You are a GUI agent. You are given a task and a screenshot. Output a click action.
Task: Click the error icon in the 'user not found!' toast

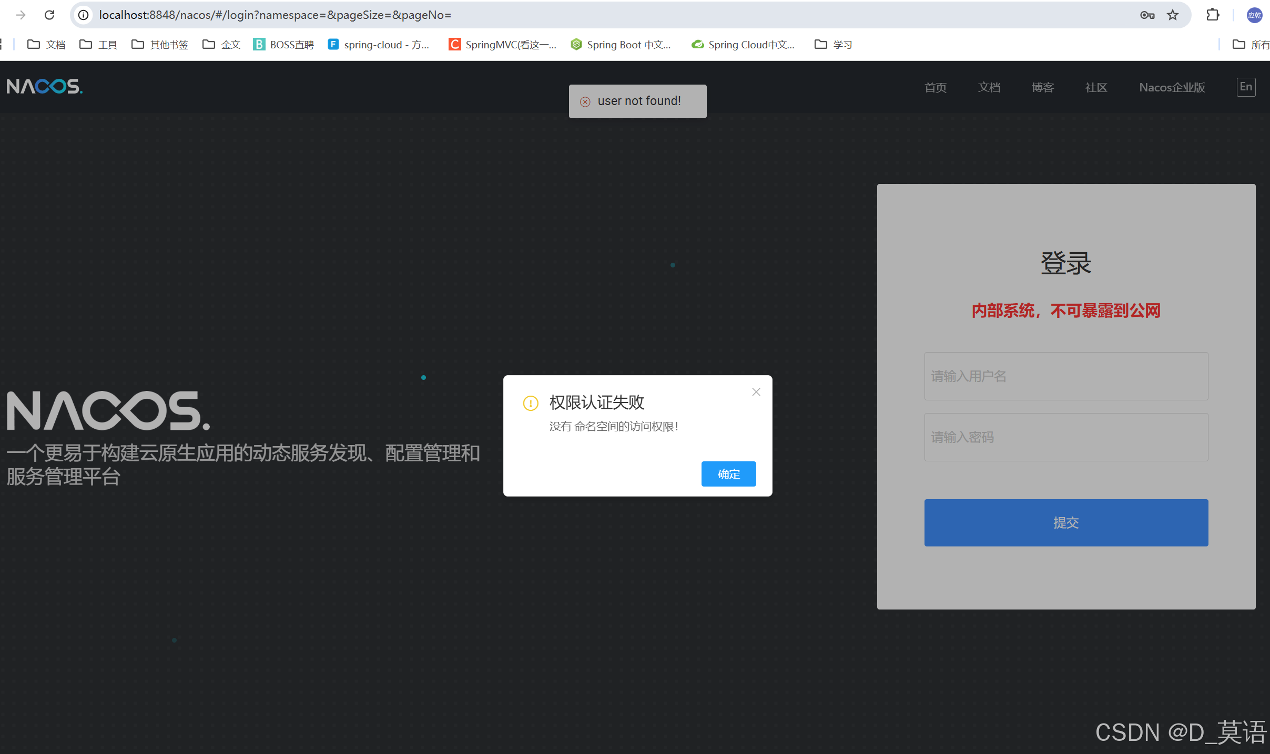(x=585, y=101)
